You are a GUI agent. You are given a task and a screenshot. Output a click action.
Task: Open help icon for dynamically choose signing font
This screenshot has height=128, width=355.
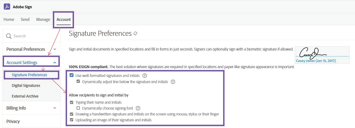click(x=138, y=108)
